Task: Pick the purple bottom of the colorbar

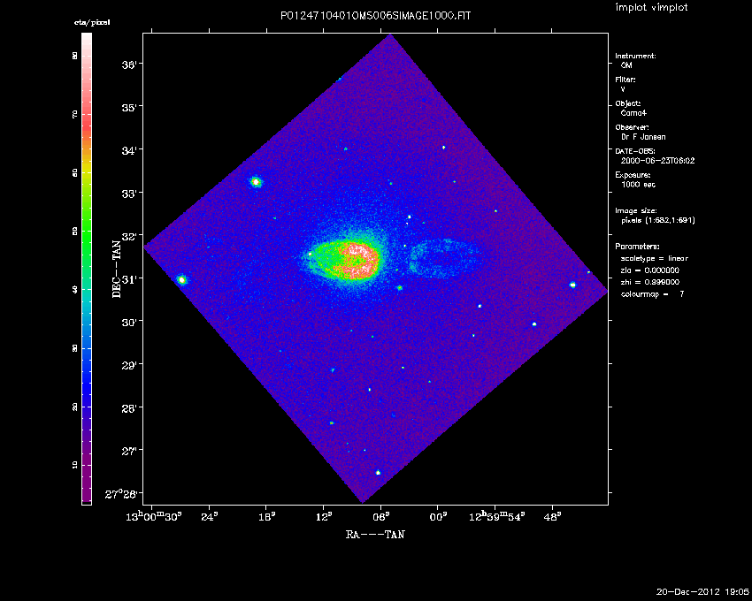Action: tap(87, 484)
